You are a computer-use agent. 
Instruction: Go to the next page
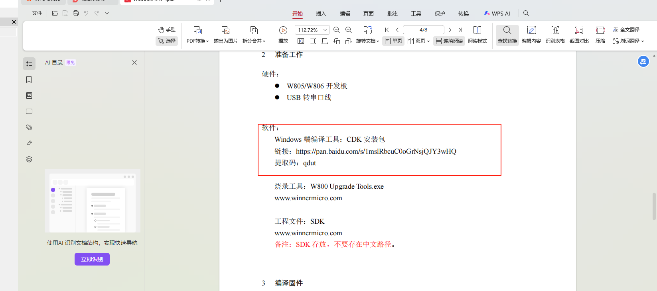(450, 30)
